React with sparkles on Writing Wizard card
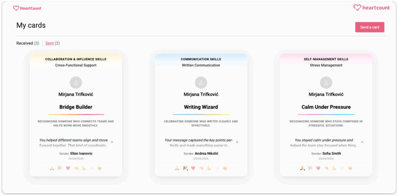The image size is (398, 196). (217, 168)
